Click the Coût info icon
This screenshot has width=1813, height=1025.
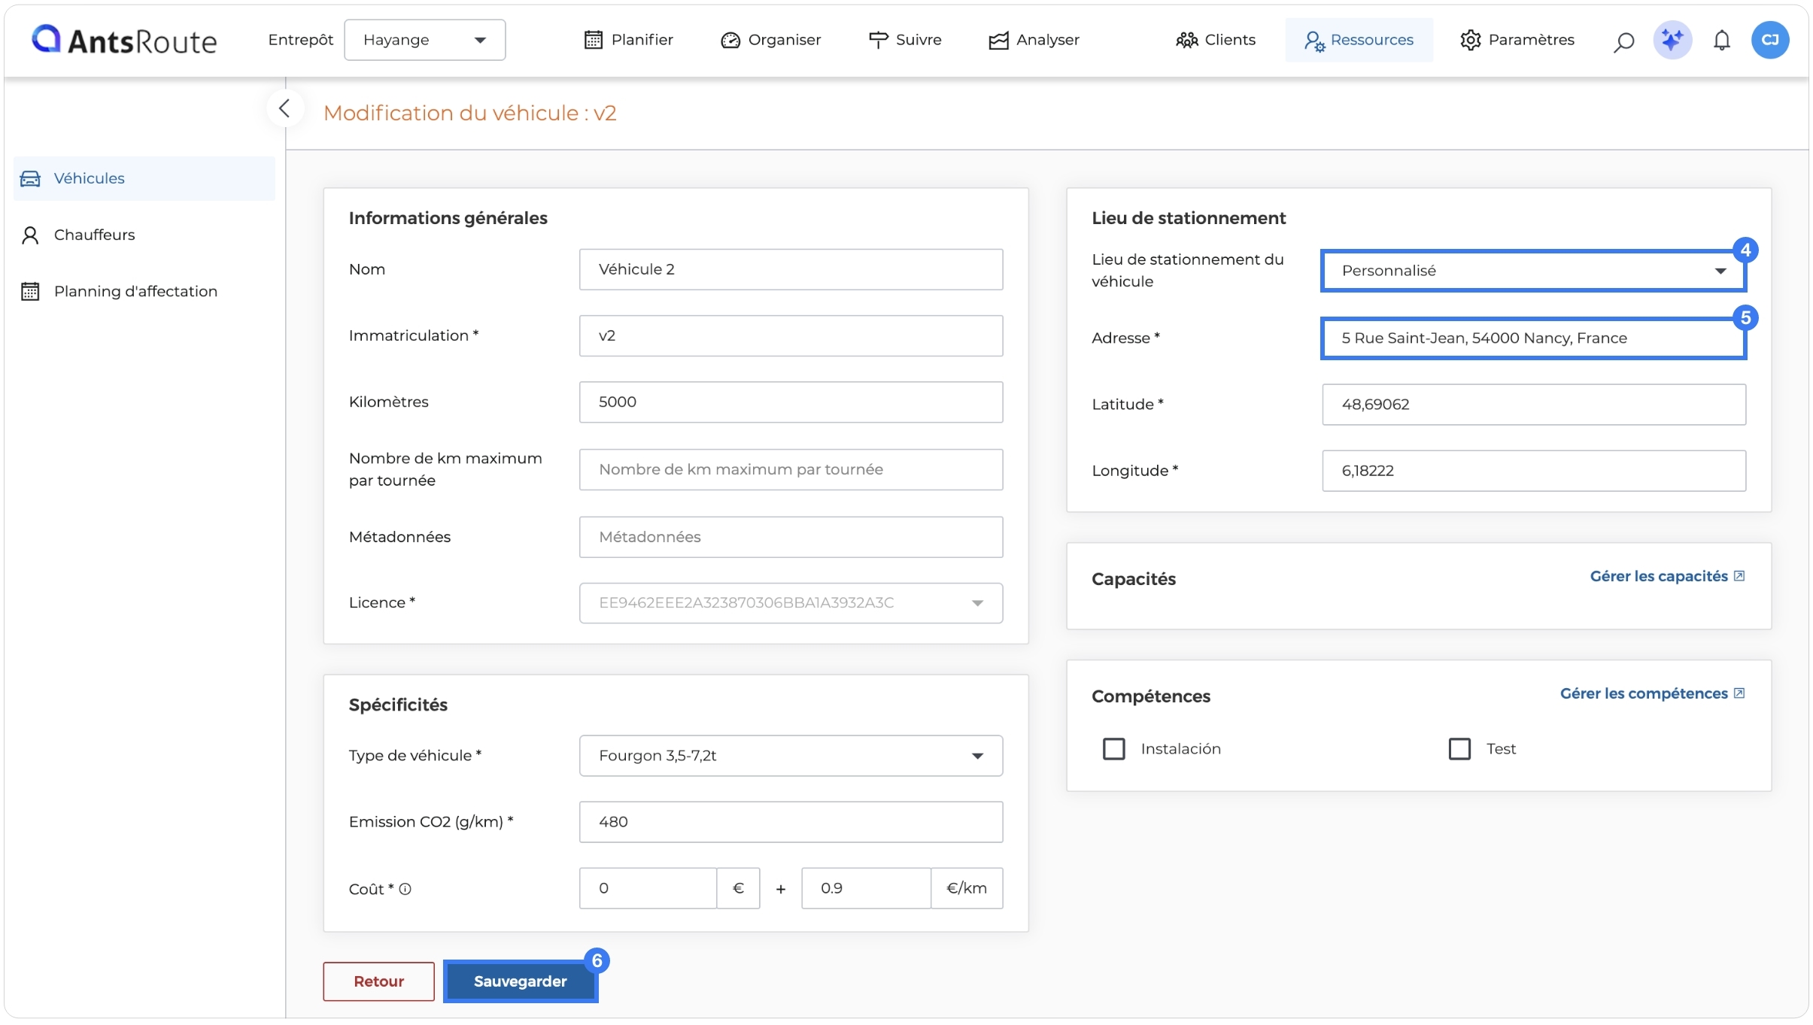[x=405, y=889]
